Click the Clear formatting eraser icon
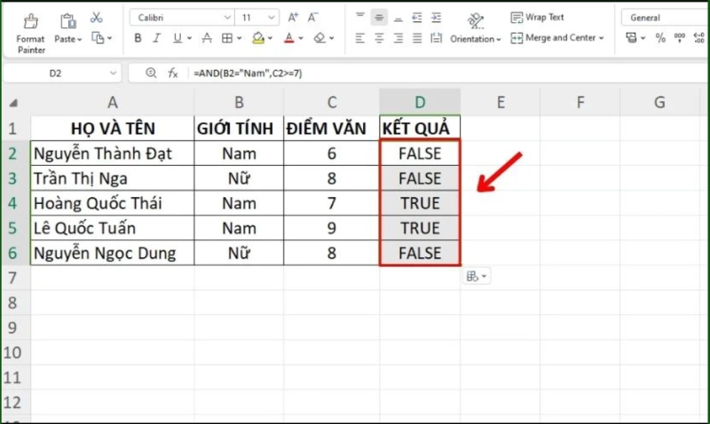Screen dimensions: 710x424 tap(319, 38)
